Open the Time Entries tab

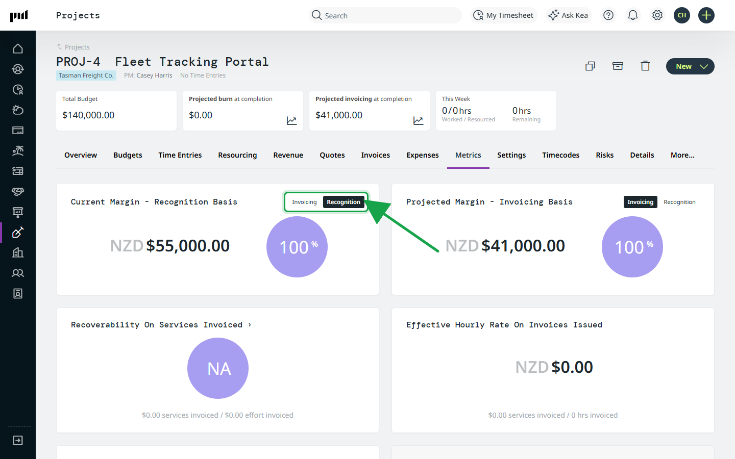[x=180, y=155]
